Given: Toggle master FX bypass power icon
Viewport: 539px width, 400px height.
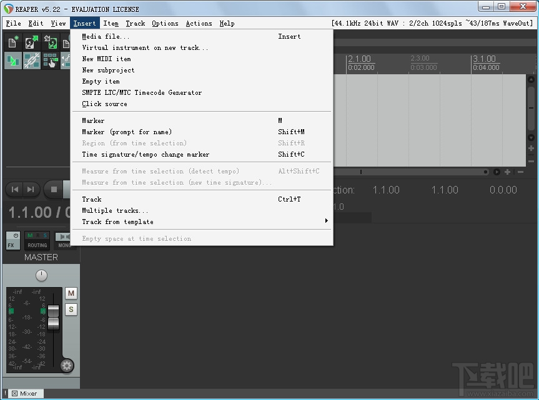Looking at the screenshot, I should point(16,235).
